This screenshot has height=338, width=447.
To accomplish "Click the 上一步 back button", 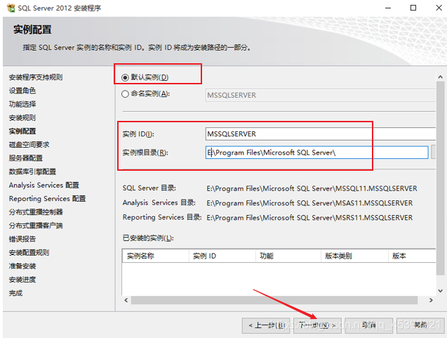I will pos(266,325).
